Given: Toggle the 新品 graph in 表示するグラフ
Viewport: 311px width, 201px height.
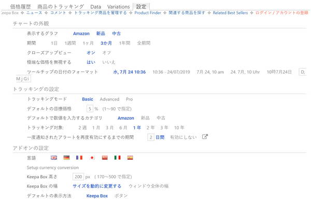Looking at the screenshot, I should coord(101,34).
